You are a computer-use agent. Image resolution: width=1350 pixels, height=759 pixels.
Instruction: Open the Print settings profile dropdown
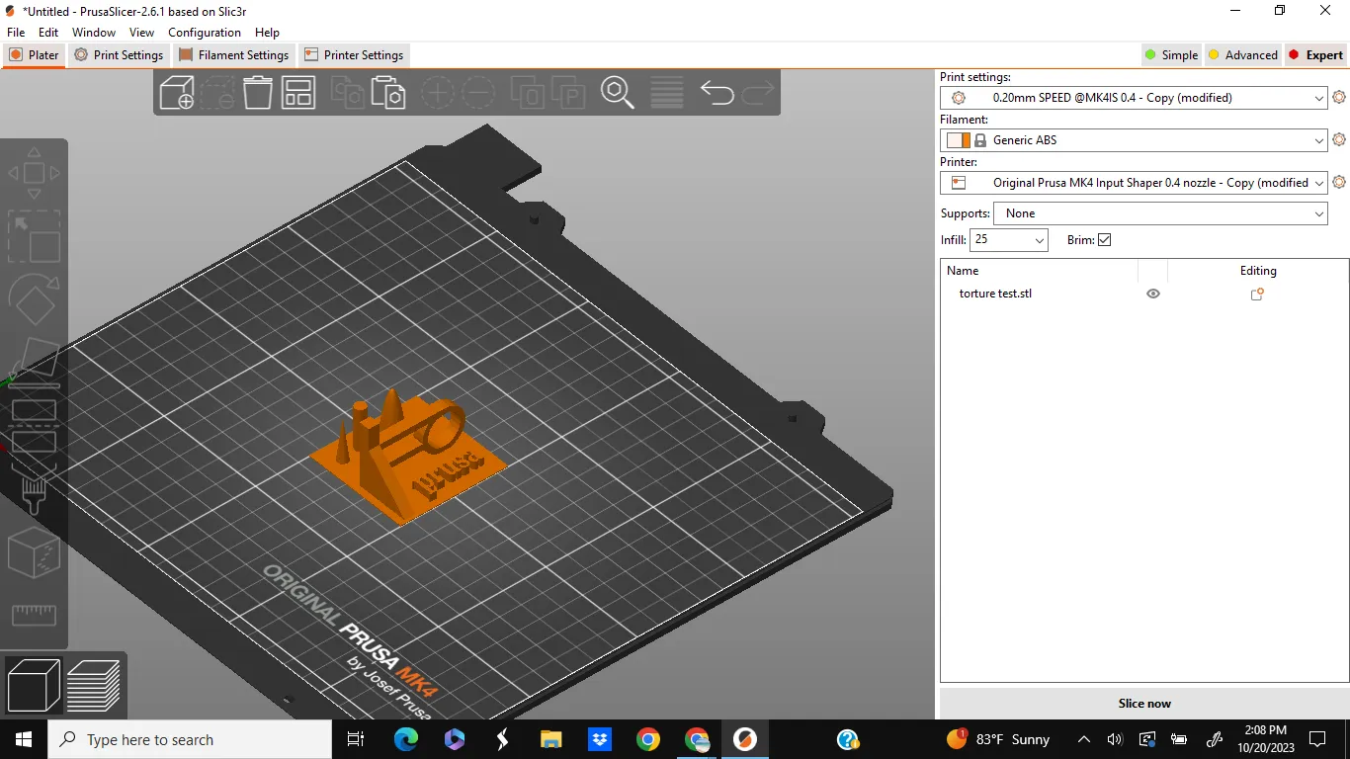click(x=1317, y=97)
